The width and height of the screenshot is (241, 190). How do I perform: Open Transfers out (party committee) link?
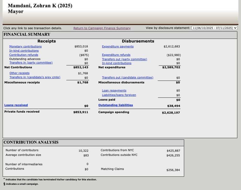(x=124, y=59)
